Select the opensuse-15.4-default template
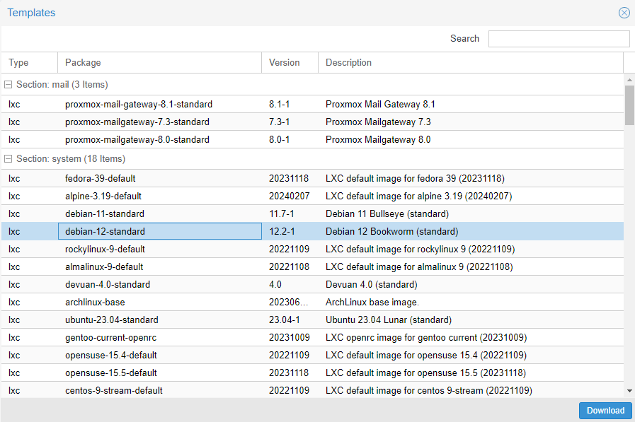Screen dimensions: 635x422 coord(111,356)
